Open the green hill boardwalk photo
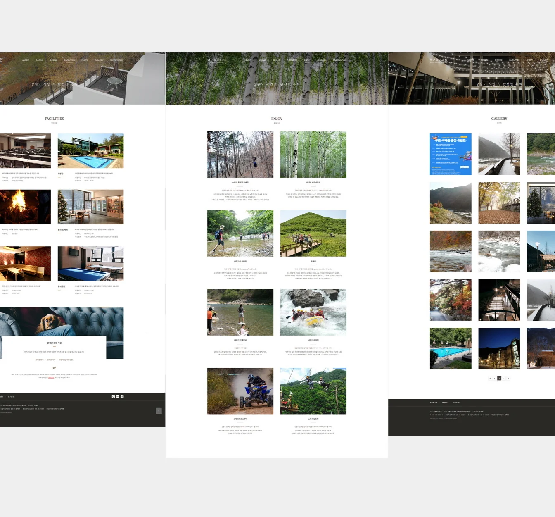The height and width of the screenshot is (517, 555). point(313,233)
